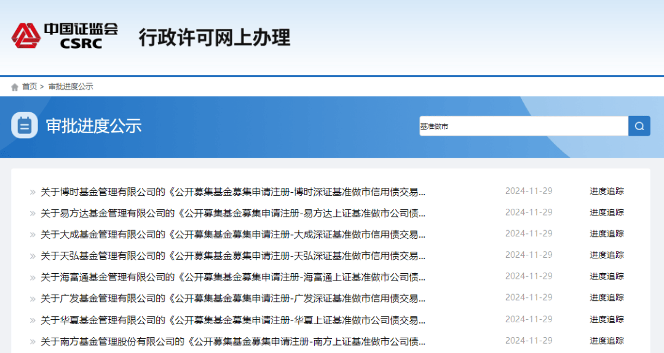
Task: Click the arrow bullet beside 南方基金 row
Action: 33,341
